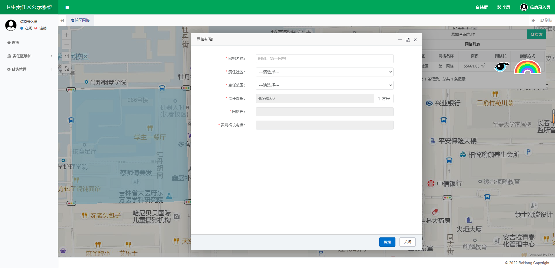The image size is (555, 268).
Task: Click the 兴业银行 map marker icon
Action: click(x=429, y=103)
